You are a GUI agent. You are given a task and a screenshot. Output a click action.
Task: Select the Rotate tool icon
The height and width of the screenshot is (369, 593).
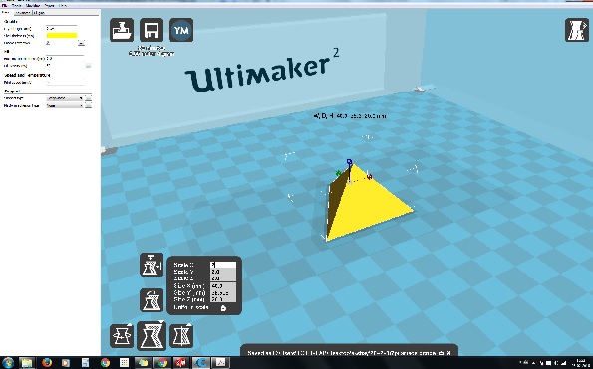[122, 336]
